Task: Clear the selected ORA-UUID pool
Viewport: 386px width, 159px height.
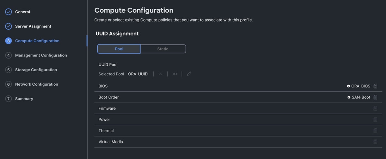Action: 160,74
